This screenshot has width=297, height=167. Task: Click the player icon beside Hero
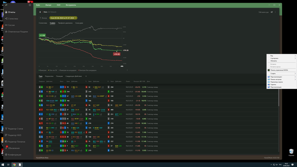pyautogui.click(x=40, y=12)
